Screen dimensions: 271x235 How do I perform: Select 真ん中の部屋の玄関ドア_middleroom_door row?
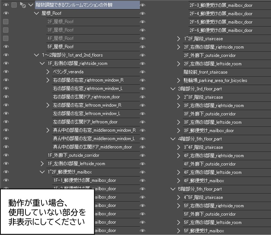click(96, 147)
